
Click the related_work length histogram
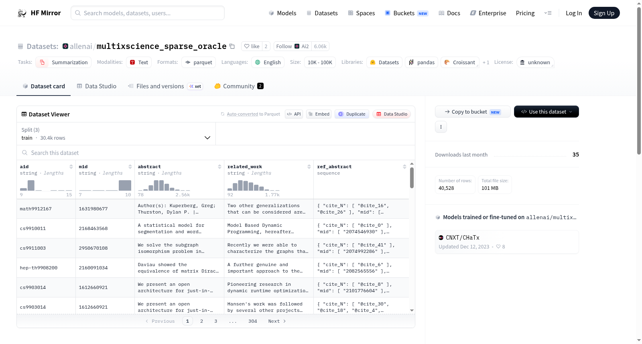pyautogui.click(x=253, y=185)
